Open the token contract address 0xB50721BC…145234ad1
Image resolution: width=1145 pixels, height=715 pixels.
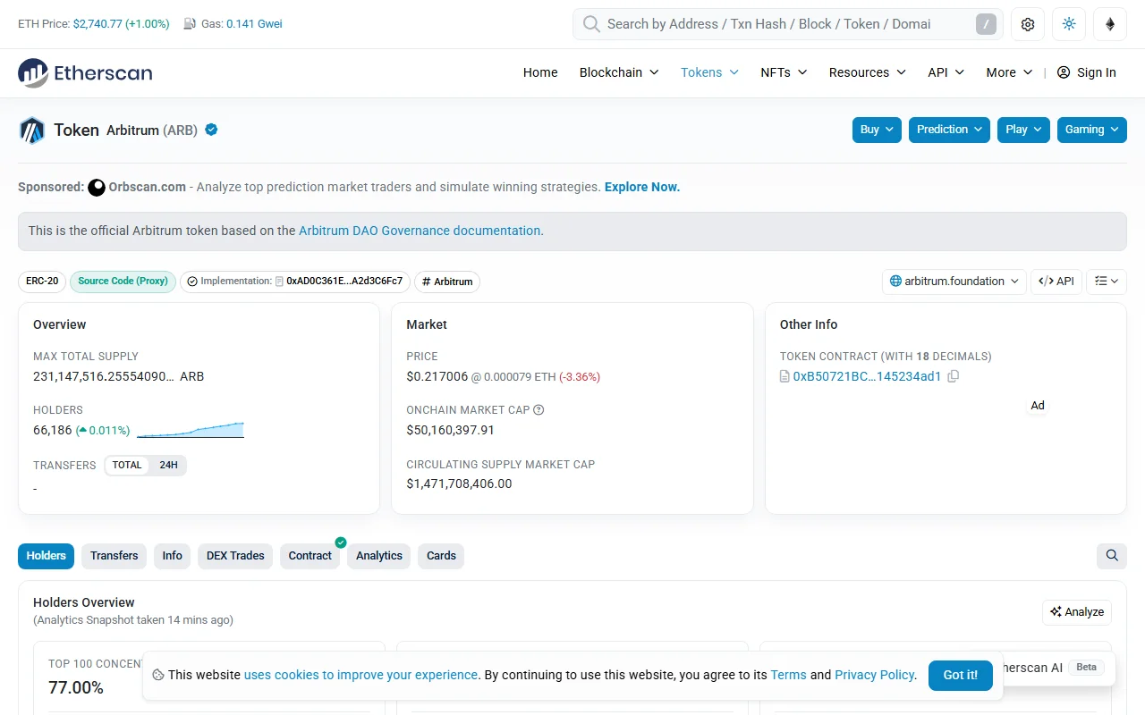[867, 376]
